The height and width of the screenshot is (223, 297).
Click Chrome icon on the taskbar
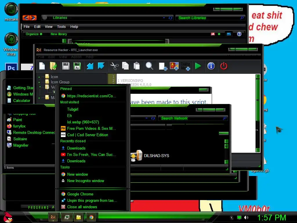[91, 217]
